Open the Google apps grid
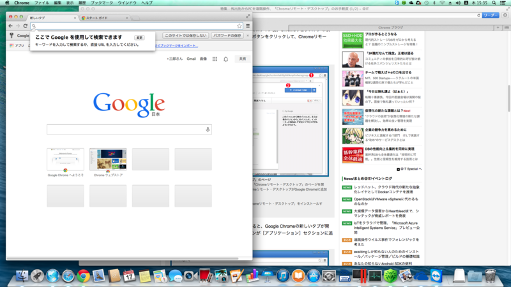The image size is (511, 287). click(215, 59)
